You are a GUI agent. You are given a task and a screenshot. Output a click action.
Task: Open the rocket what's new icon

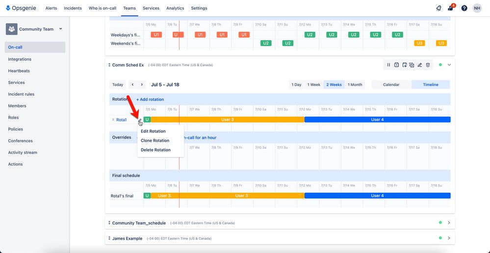tap(438, 8)
